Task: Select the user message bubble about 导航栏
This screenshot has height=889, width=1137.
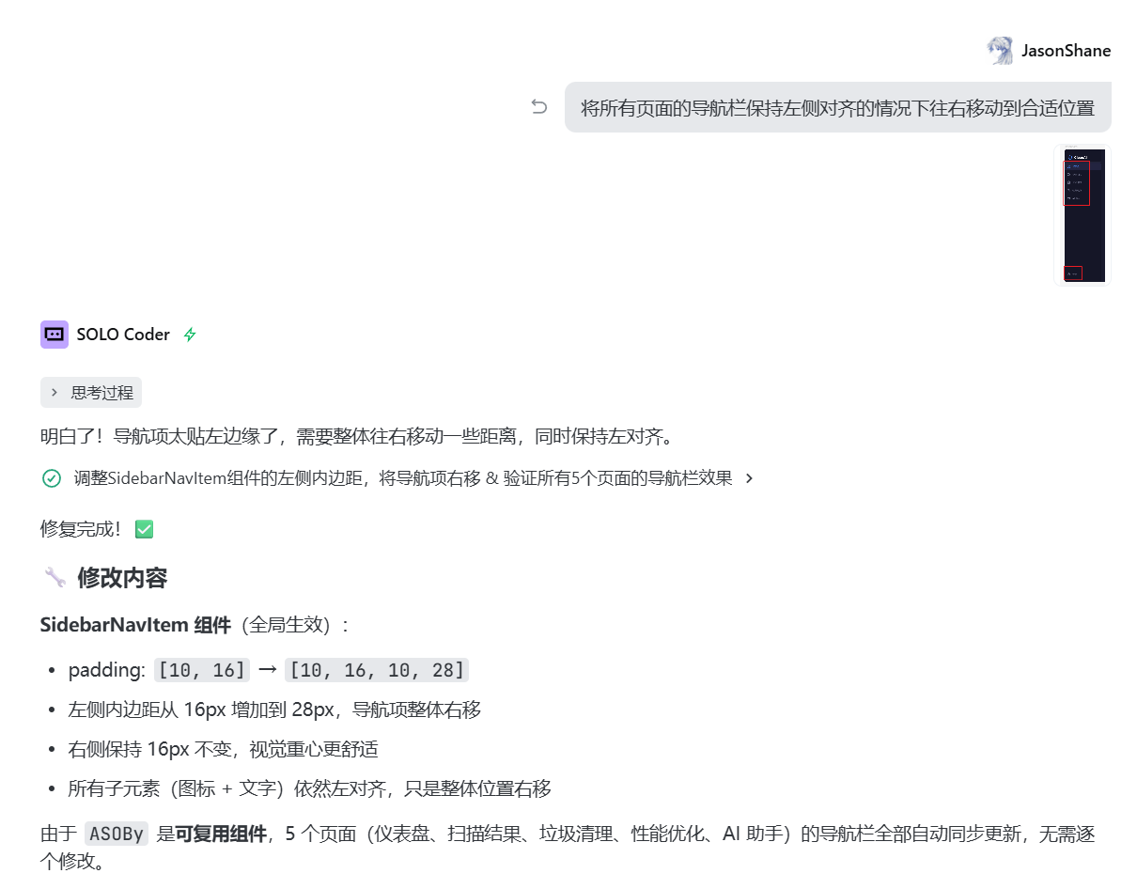Action: click(x=837, y=108)
